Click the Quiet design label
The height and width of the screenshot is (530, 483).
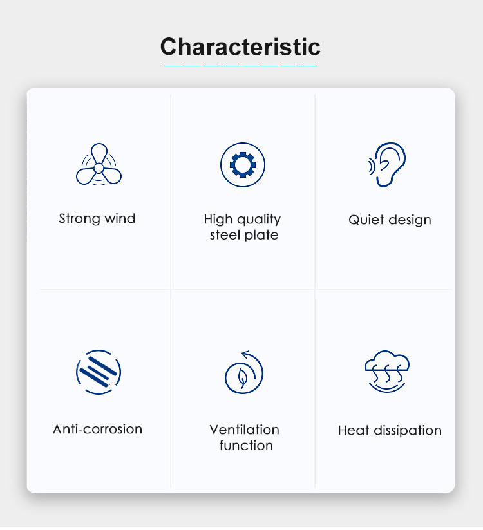click(x=390, y=220)
